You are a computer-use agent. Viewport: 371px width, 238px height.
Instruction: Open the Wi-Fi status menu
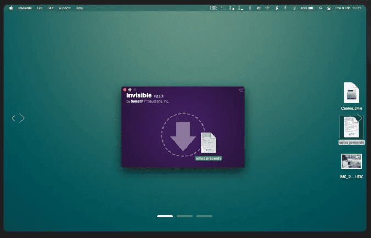click(x=267, y=8)
